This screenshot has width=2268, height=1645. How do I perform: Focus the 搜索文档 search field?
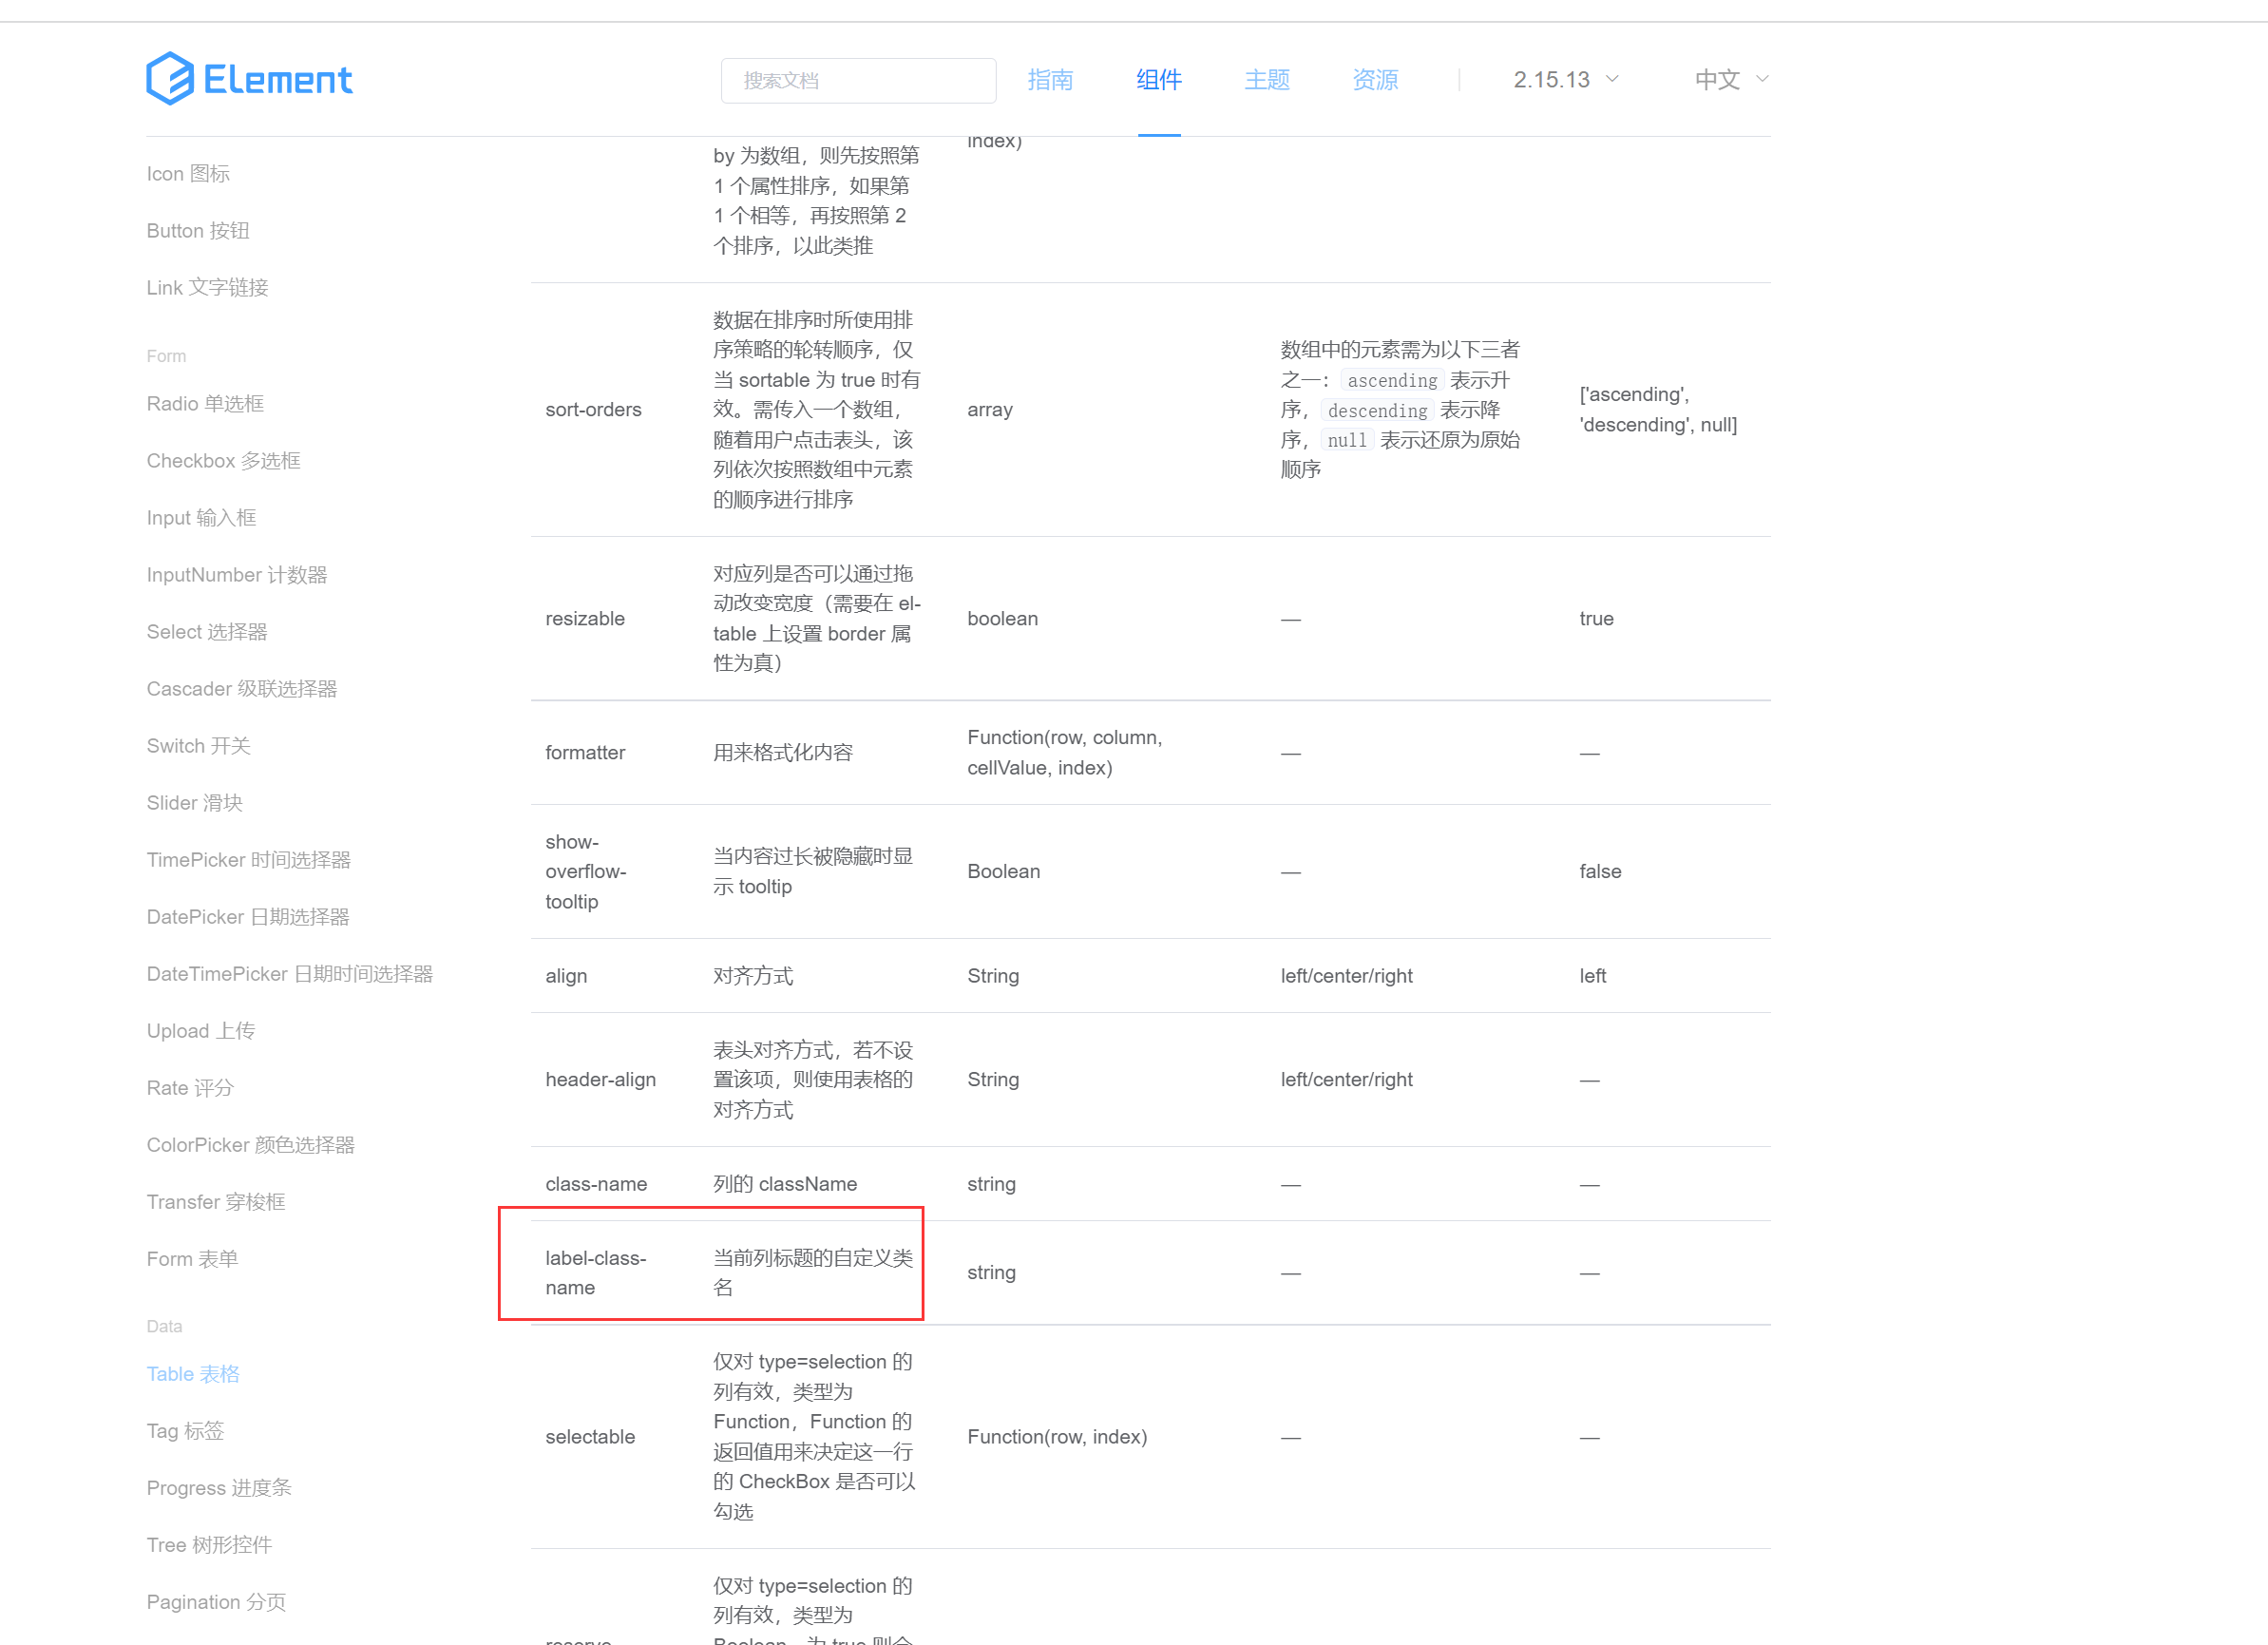857,80
